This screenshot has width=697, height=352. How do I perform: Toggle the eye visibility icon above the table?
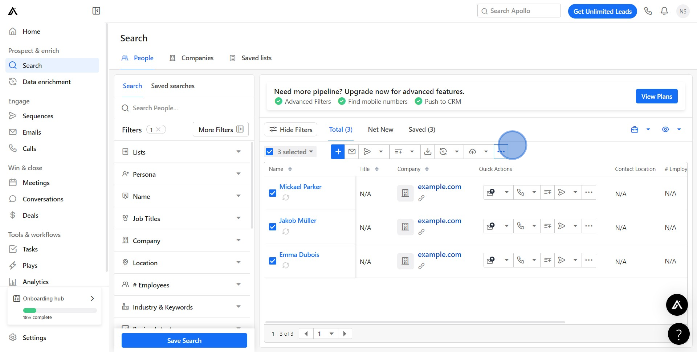665,130
